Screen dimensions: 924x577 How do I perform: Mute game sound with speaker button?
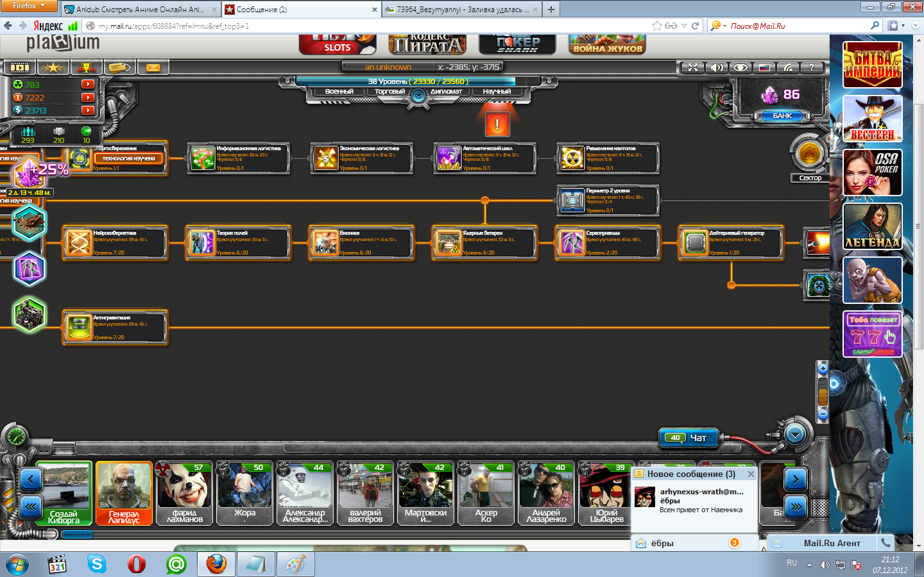coord(717,67)
